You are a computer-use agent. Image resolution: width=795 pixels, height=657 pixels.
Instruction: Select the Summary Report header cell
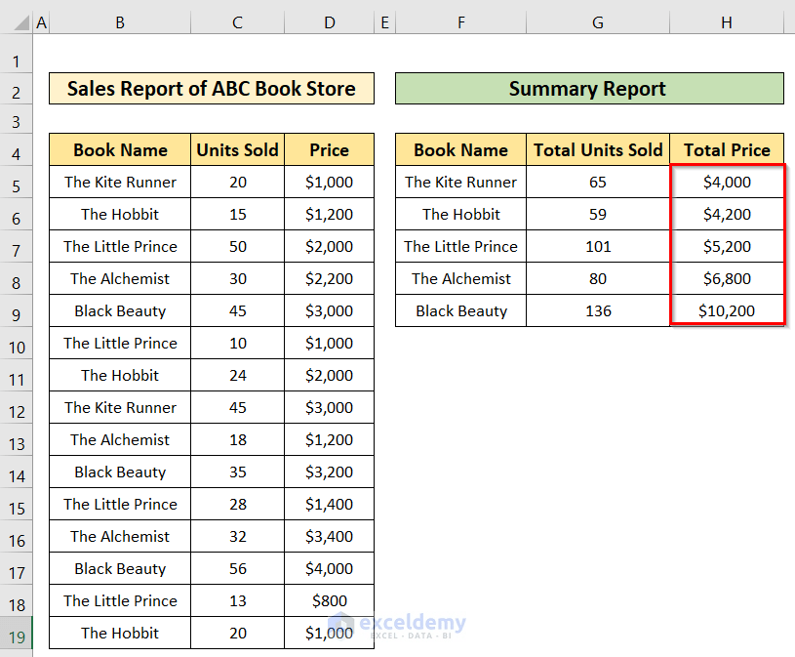click(x=587, y=88)
